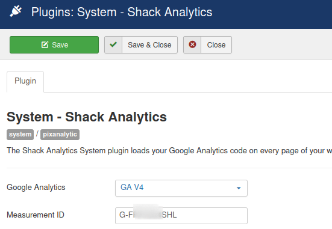Click the gray system badge
The image size is (332, 229).
click(x=20, y=135)
